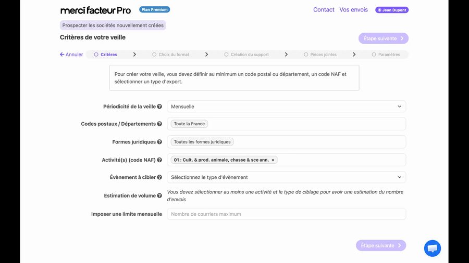Click the merci facteur Pro logo

point(95,10)
